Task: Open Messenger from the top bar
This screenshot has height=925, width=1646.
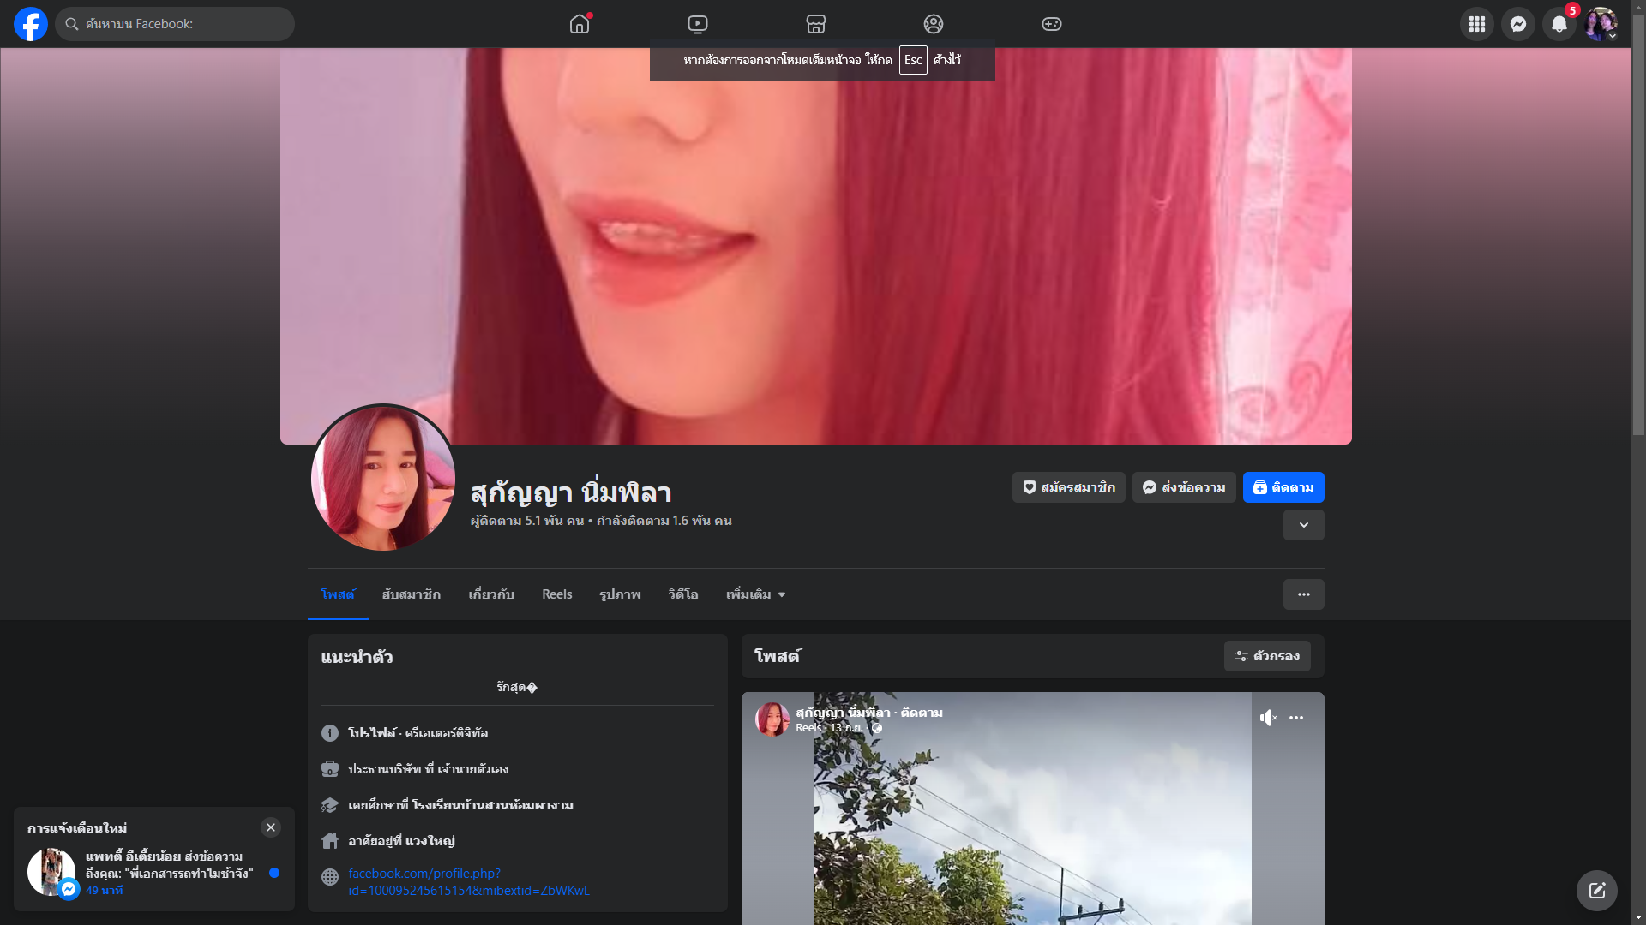Action: pos(1517,24)
